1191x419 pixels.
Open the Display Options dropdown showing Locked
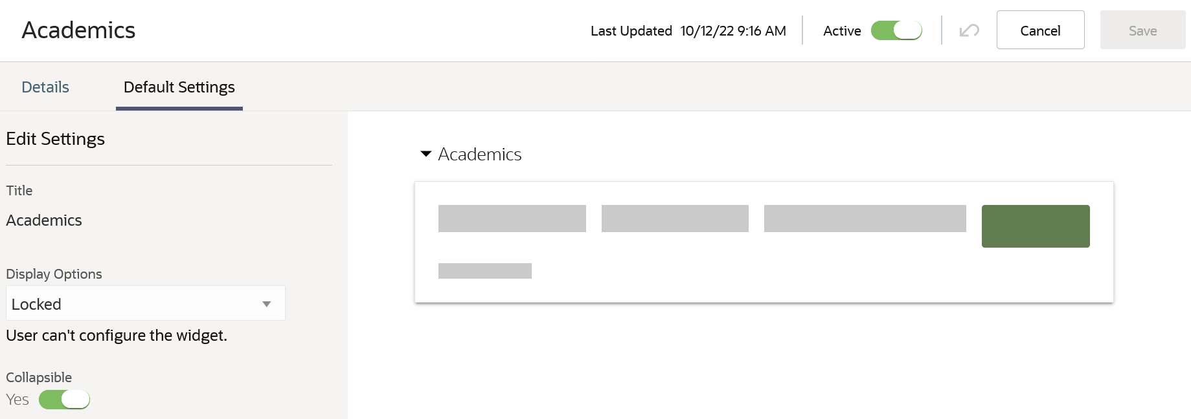click(x=146, y=303)
